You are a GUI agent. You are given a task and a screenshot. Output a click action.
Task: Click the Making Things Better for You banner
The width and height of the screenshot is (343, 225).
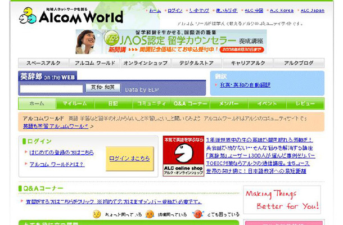click(x=282, y=200)
